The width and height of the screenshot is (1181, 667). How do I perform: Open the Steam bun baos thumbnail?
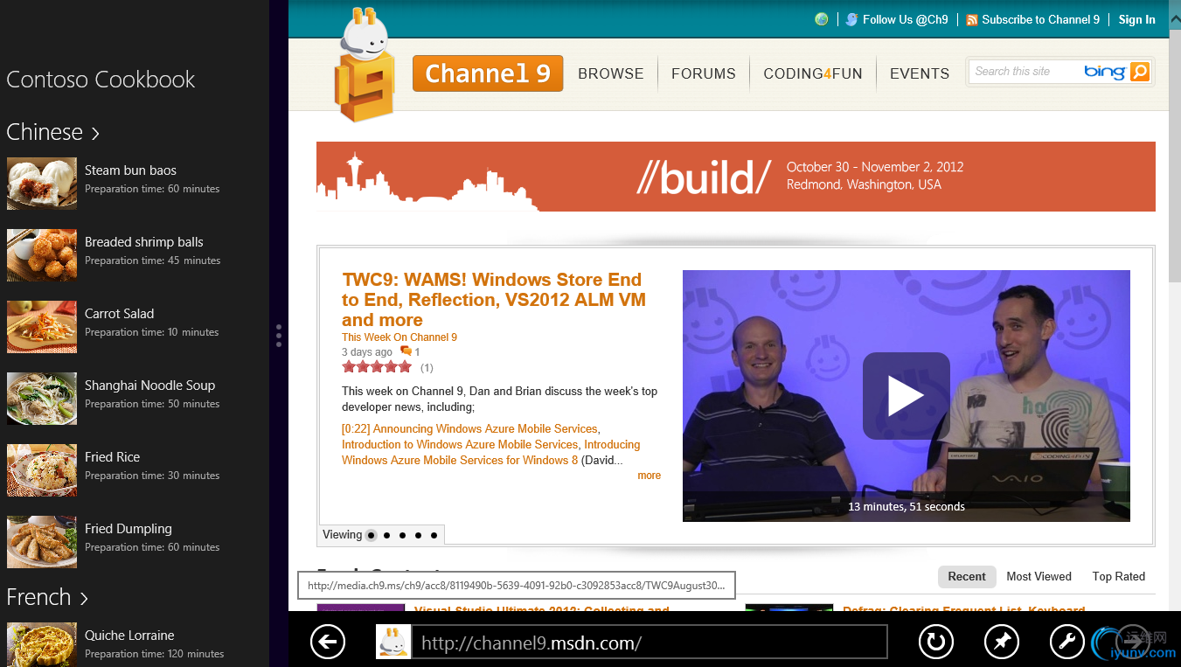(42, 184)
